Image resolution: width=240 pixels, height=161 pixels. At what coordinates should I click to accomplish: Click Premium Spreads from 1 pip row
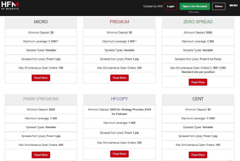[119, 59]
